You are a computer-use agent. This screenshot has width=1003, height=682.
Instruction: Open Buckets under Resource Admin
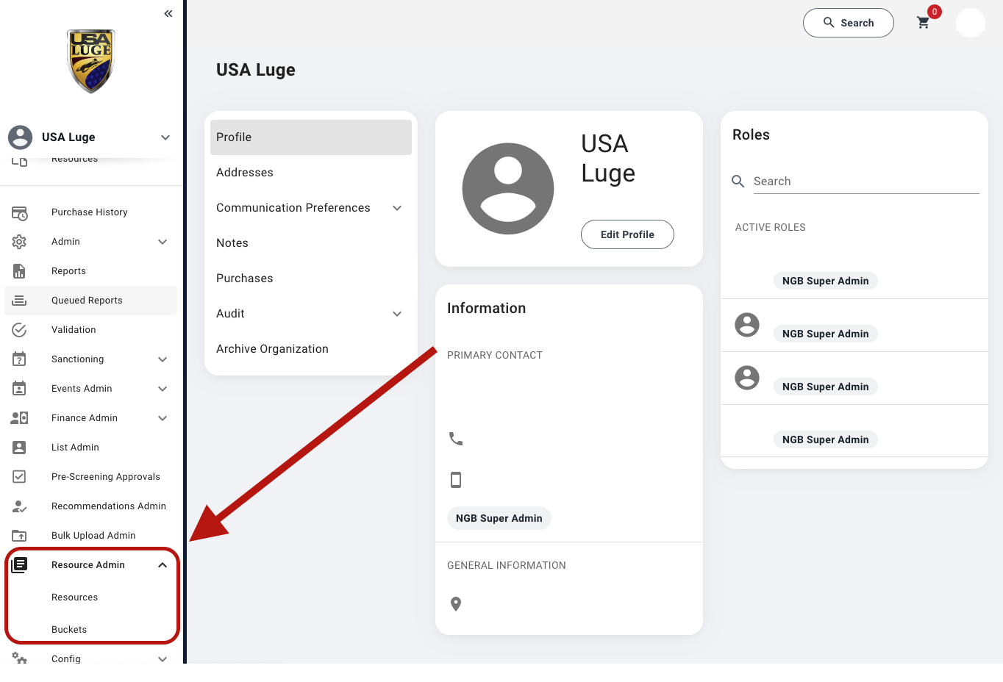coord(69,630)
